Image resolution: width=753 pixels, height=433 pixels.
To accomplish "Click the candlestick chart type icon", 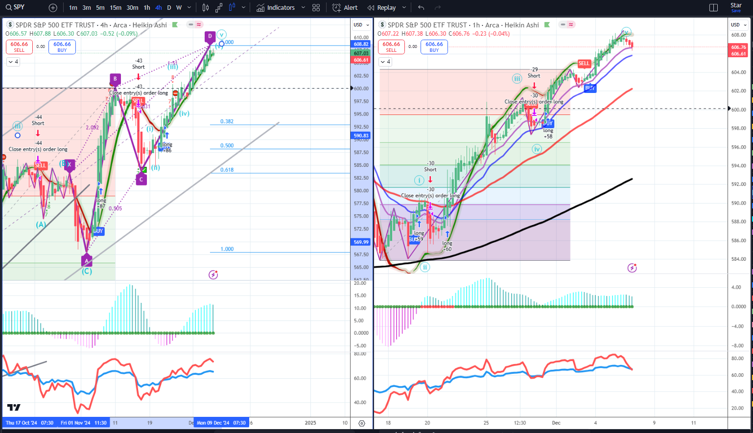I will tap(206, 8).
